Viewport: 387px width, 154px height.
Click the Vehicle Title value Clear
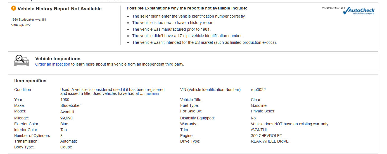(x=256, y=100)
